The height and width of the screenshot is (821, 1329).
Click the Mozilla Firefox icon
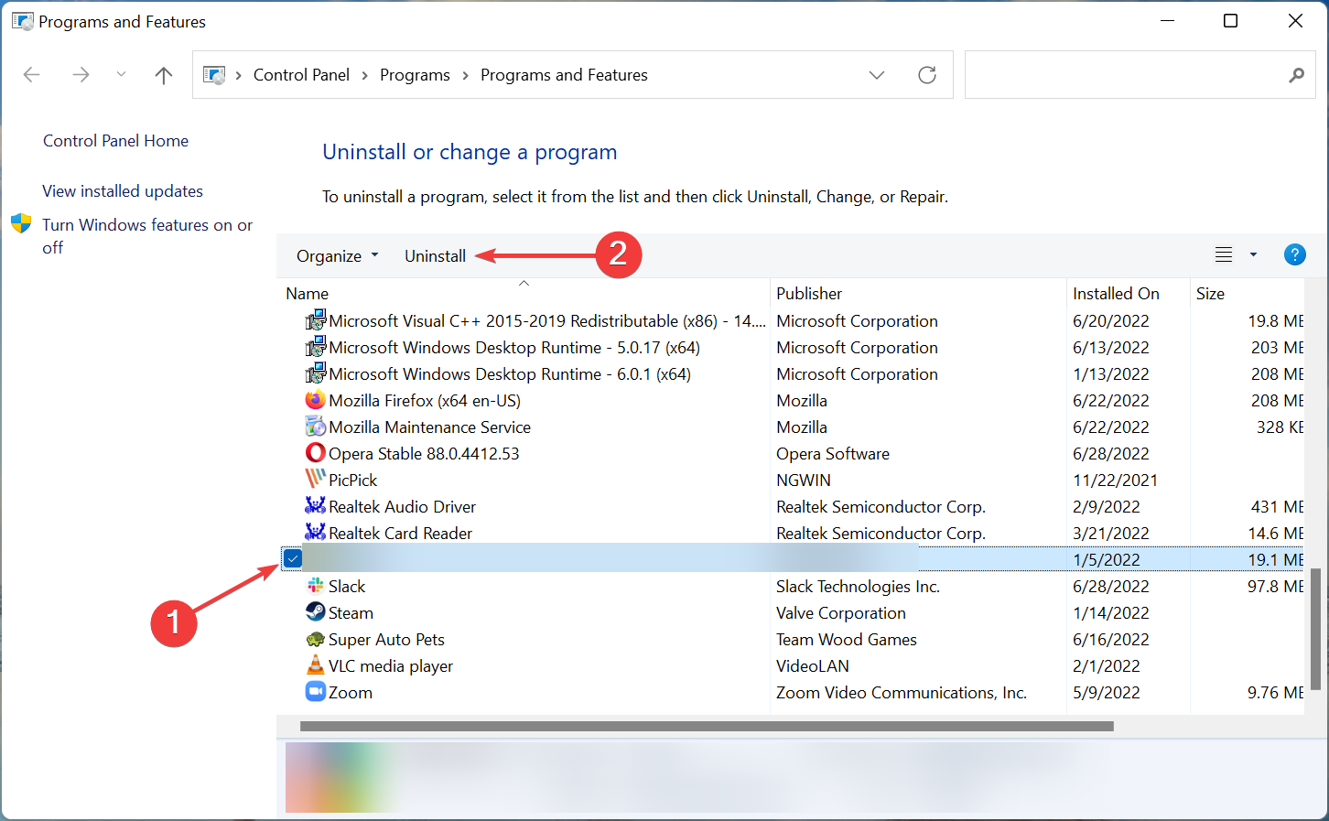click(x=314, y=400)
